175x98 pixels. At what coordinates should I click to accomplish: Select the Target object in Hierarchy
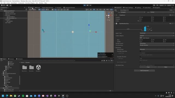coord(9,23)
